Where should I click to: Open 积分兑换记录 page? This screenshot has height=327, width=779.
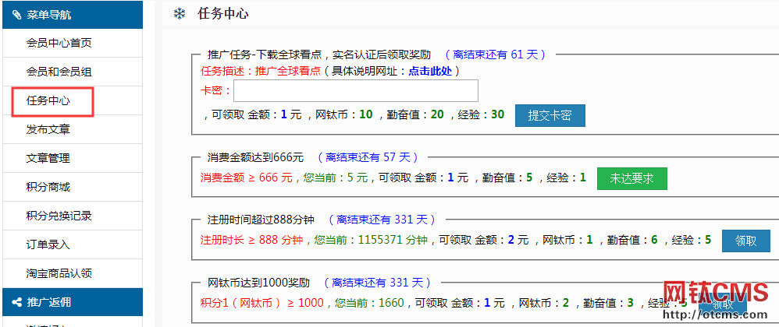click(59, 216)
